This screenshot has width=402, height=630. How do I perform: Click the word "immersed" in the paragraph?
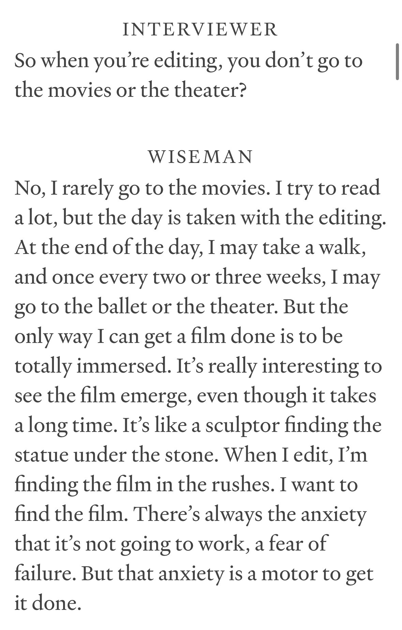(123, 366)
